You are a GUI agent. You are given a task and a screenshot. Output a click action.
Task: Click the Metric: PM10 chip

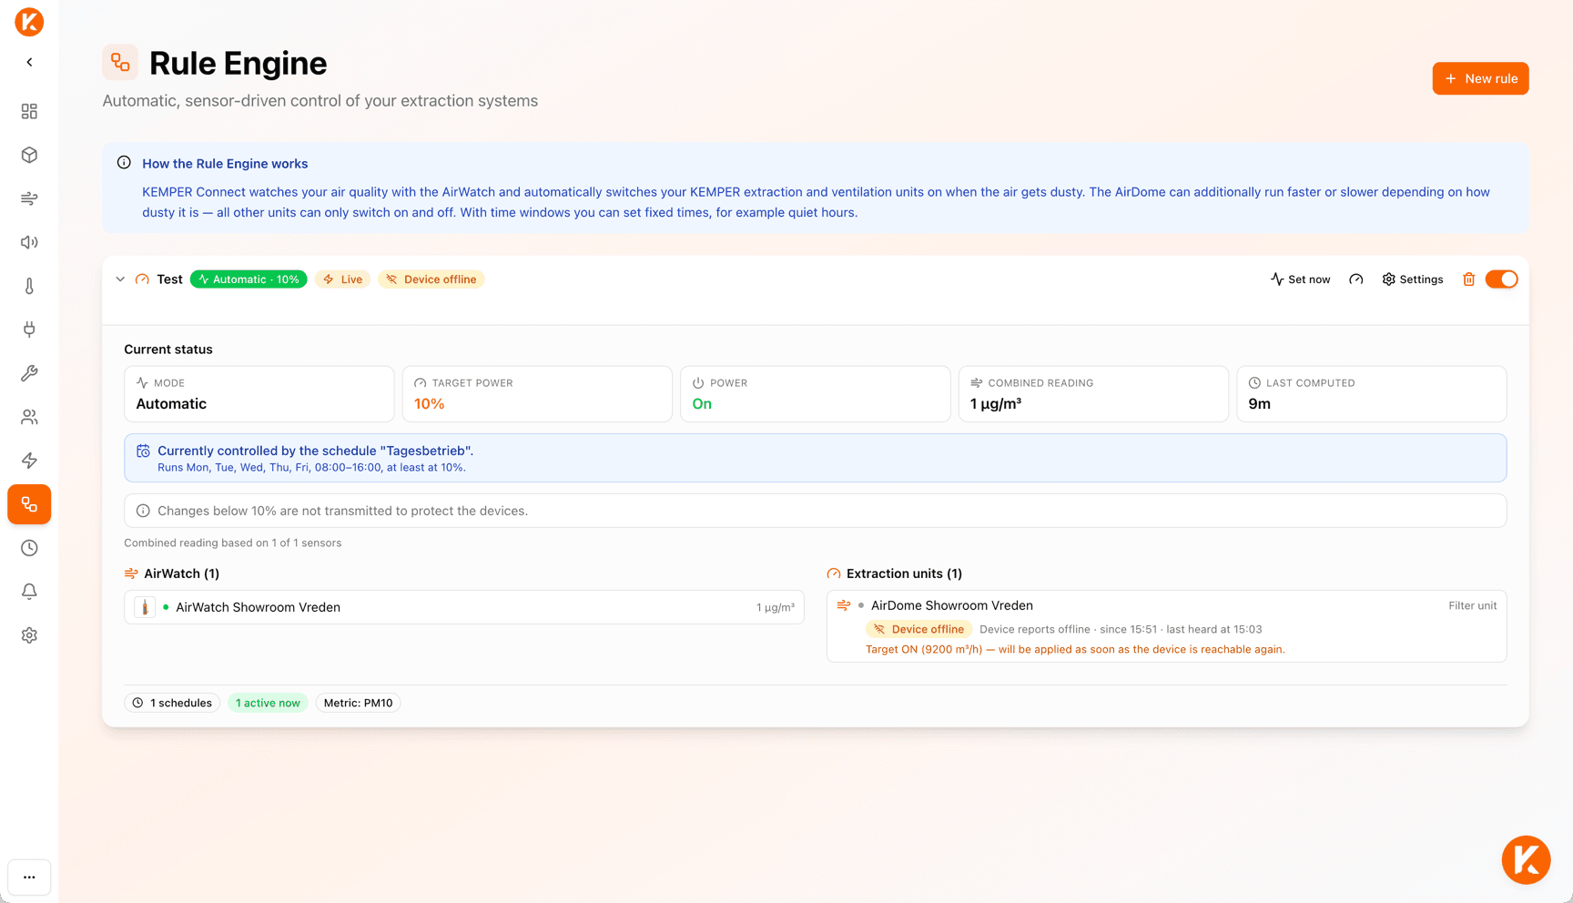358,703
